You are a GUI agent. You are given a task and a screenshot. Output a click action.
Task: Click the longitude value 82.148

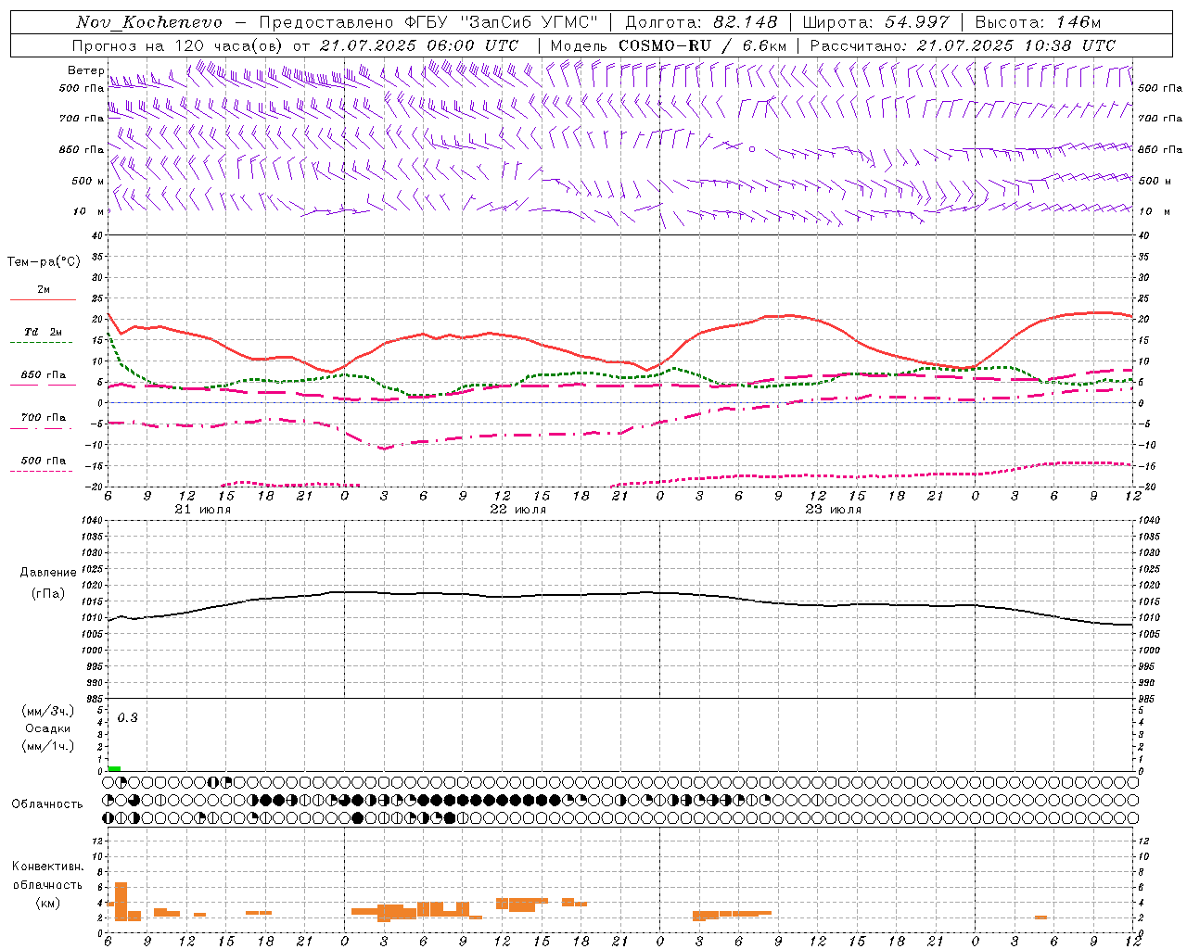(745, 22)
